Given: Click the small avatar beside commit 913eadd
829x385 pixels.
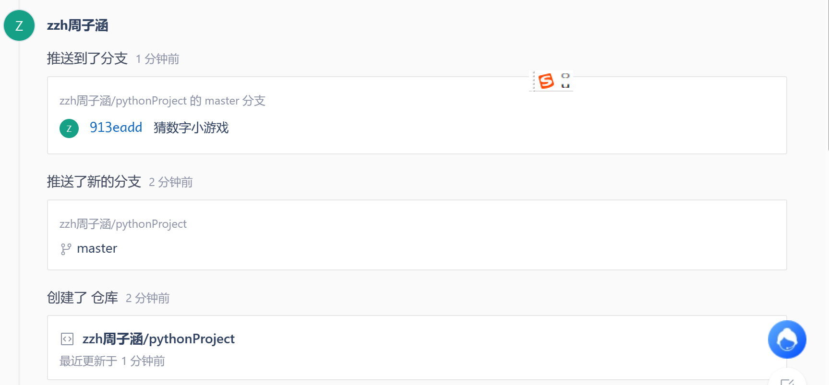Looking at the screenshot, I should (x=69, y=128).
